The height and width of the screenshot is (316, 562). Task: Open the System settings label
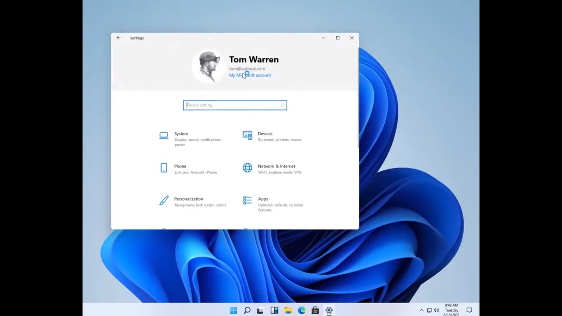181,134
